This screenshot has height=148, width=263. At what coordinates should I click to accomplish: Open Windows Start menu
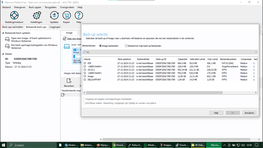point(3,145)
